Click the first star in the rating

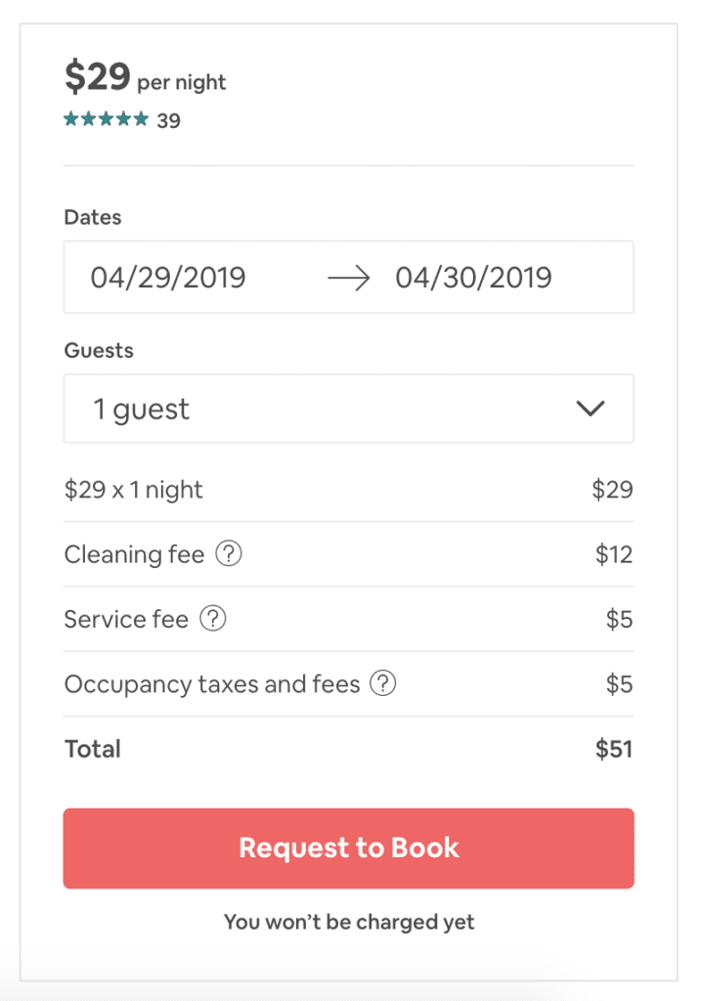tap(69, 118)
